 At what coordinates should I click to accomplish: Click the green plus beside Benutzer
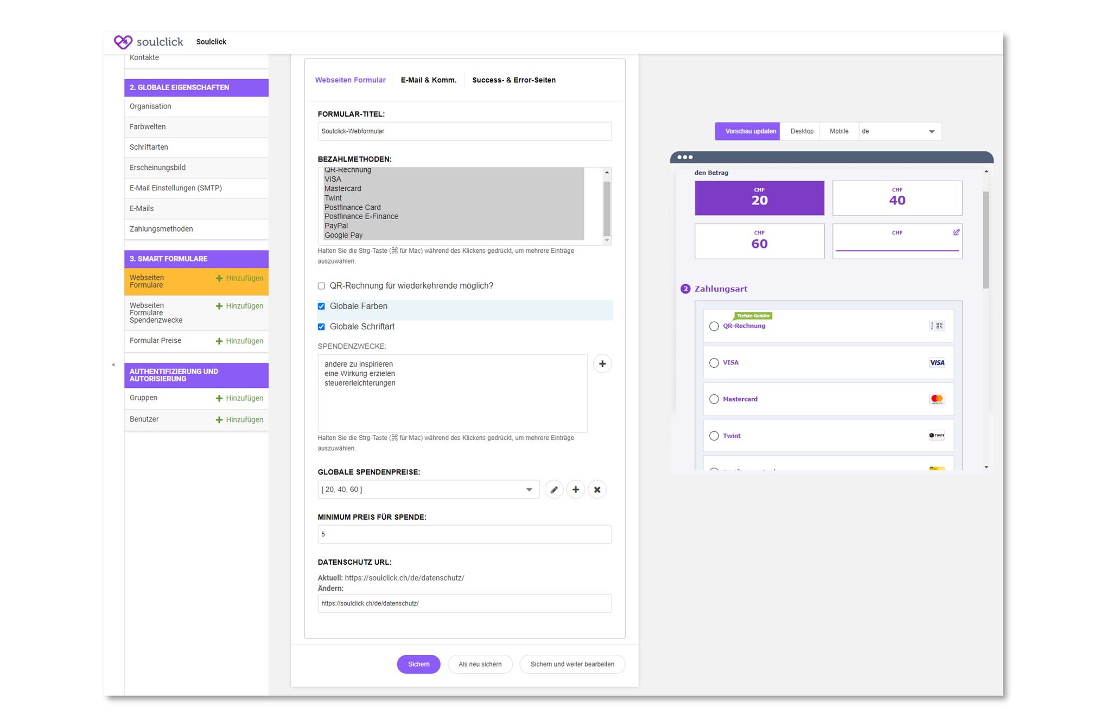coord(219,420)
